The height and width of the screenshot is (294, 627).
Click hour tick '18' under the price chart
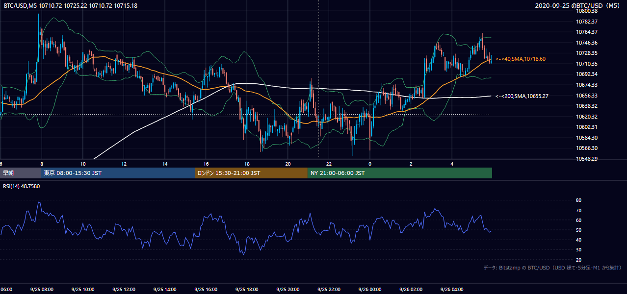coord(247,164)
